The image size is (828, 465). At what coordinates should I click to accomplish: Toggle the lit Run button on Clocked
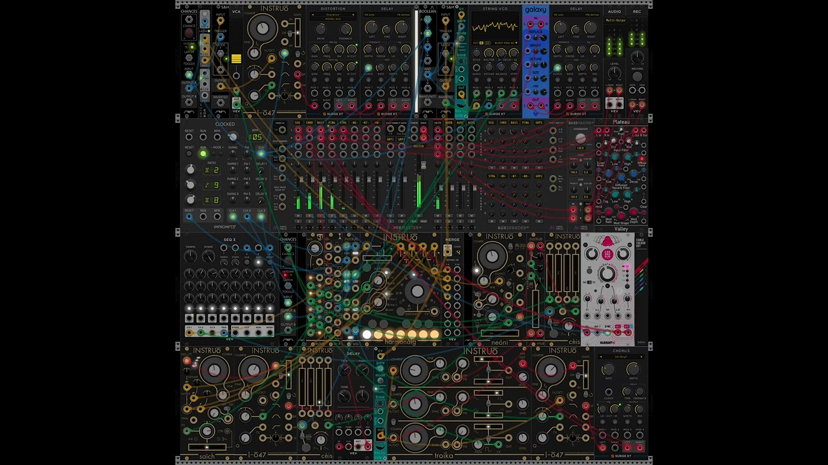[202, 154]
